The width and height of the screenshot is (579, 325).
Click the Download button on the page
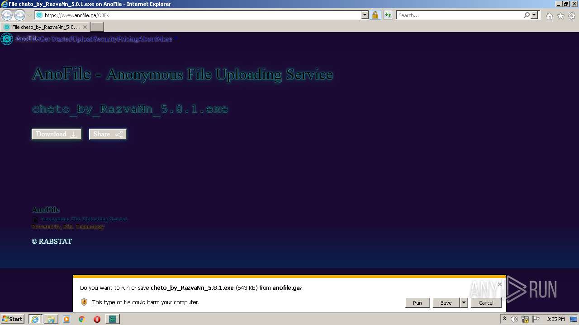click(x=57, y=134)
